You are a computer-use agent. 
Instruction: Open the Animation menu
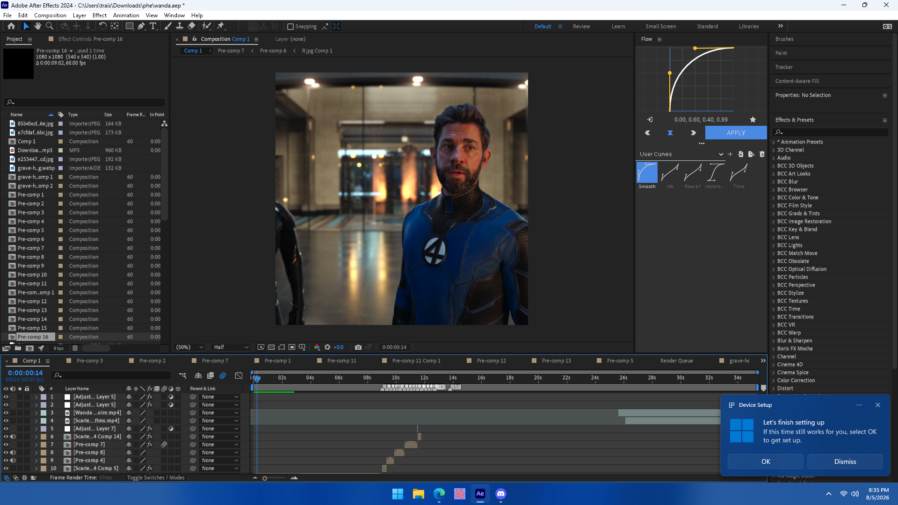click(x=126, y=15)
